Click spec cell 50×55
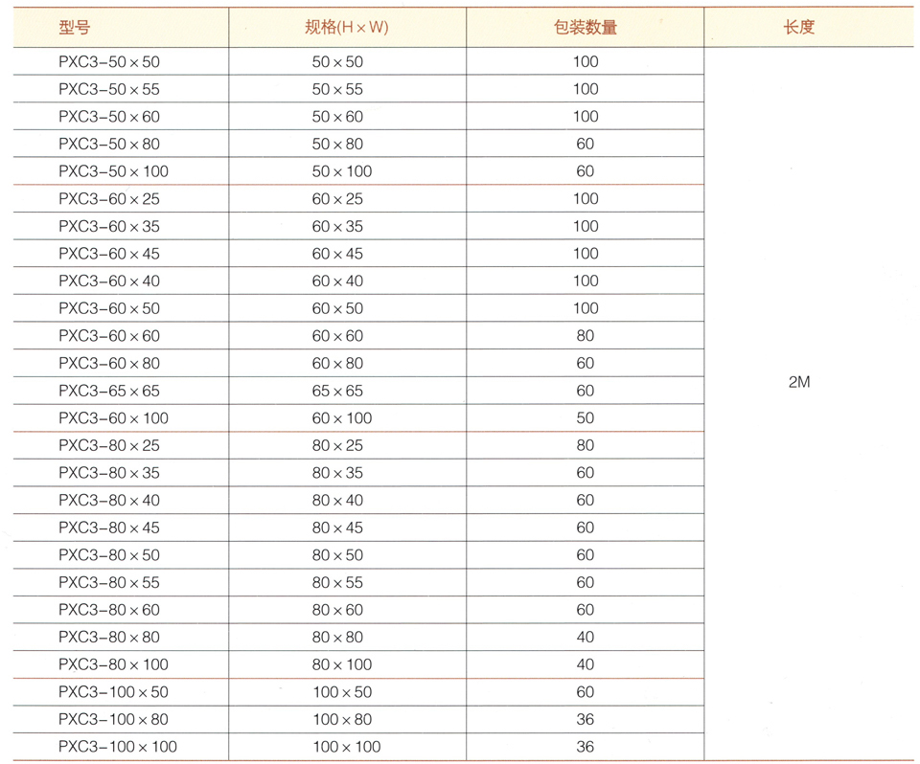Image resolution: width=920 pixels, height=764 pixels. point(337,89)
